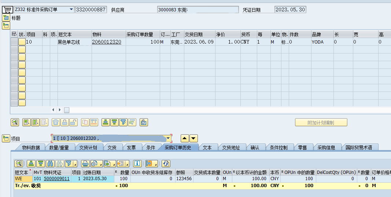This screenshot has width=391, height=197.
Task: Open the Z332 标准件采购订单 order type dropdown
Action: [x=71, y=10]
